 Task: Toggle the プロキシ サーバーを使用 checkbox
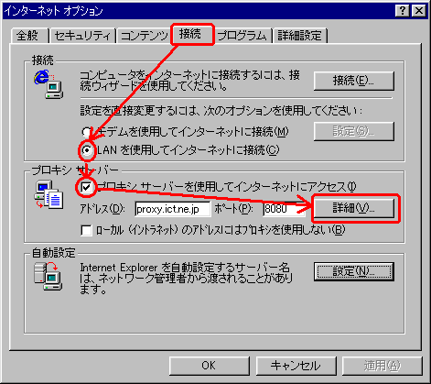coord(86,187)
